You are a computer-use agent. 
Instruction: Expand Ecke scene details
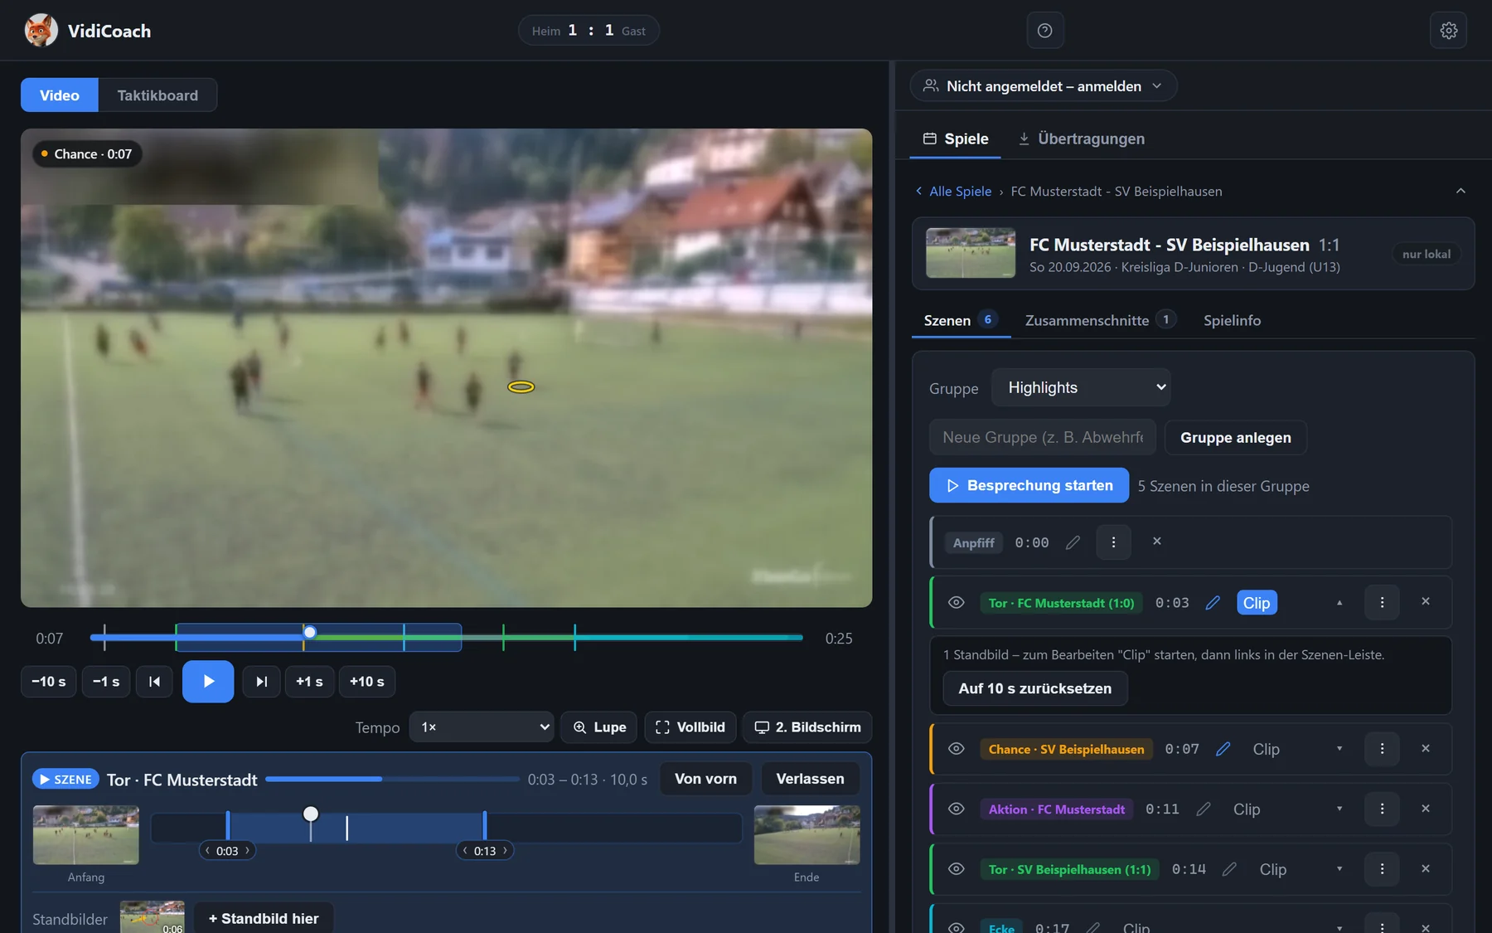(1339, 927)
